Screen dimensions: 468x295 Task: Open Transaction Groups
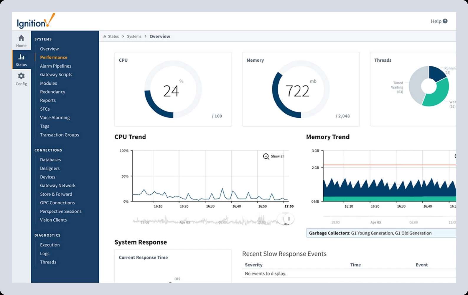(59, 135)
